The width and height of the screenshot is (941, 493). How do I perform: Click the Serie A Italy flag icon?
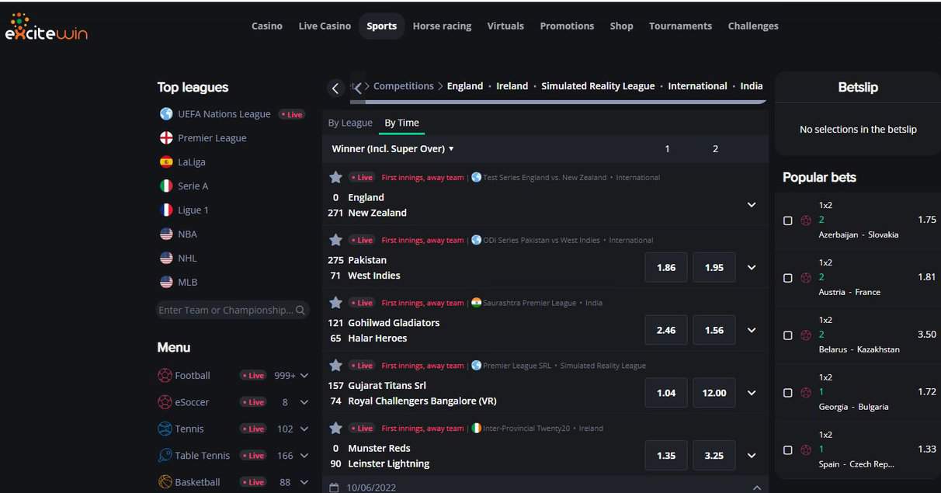click(x=166, y=186)
